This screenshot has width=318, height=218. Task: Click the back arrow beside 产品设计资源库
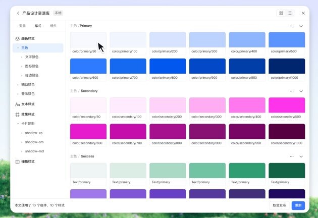click(x=18, y=13)
